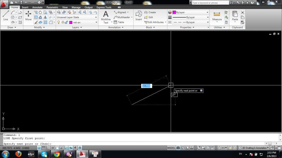Click the Circle tool icon
Screen dimensions: 282x158
point(13,17)
